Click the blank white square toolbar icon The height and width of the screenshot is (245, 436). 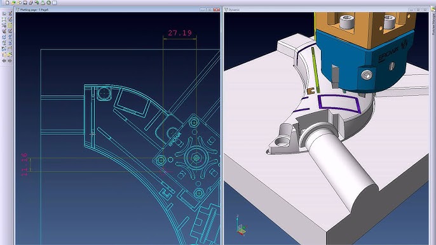[x=55, y=3]
